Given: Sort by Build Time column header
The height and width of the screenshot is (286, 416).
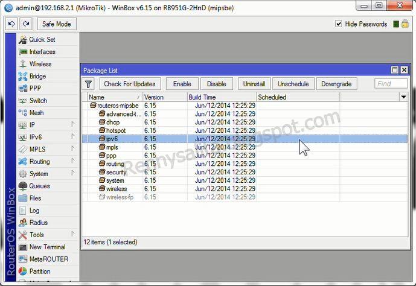Looking at the screenshot, I should coord(222,97).
